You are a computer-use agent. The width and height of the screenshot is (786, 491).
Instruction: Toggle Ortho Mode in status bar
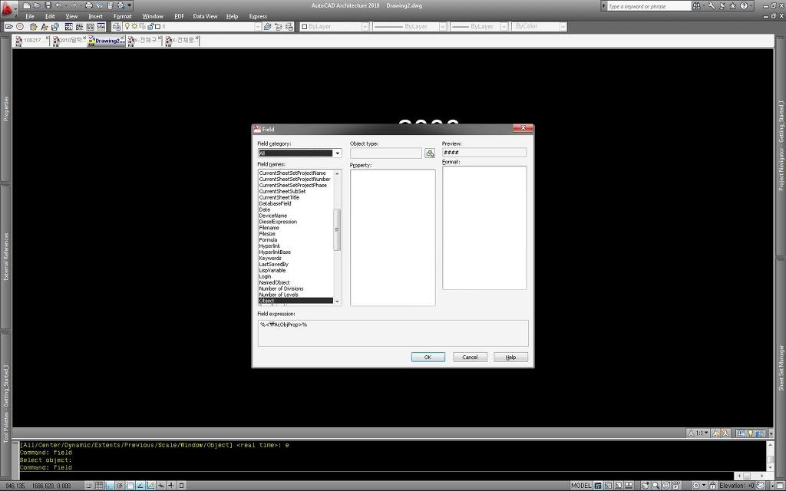[109, 486]
